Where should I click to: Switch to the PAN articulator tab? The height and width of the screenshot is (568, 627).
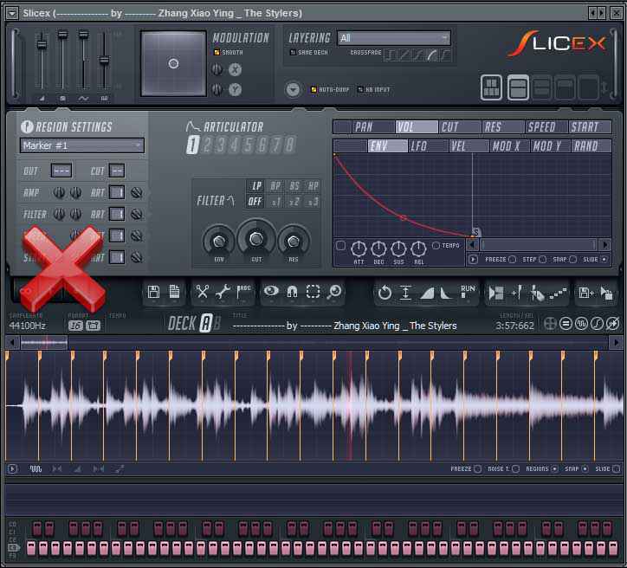(364, 127)
